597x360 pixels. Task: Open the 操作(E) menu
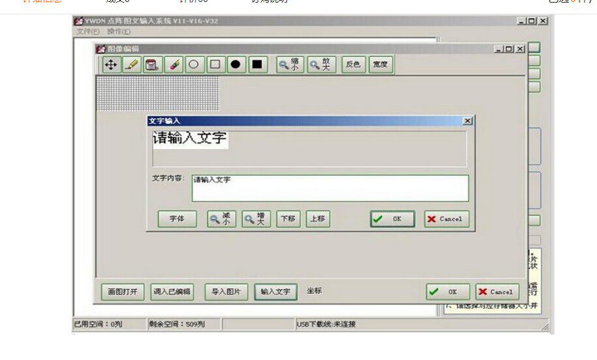[x=118, y=31]
